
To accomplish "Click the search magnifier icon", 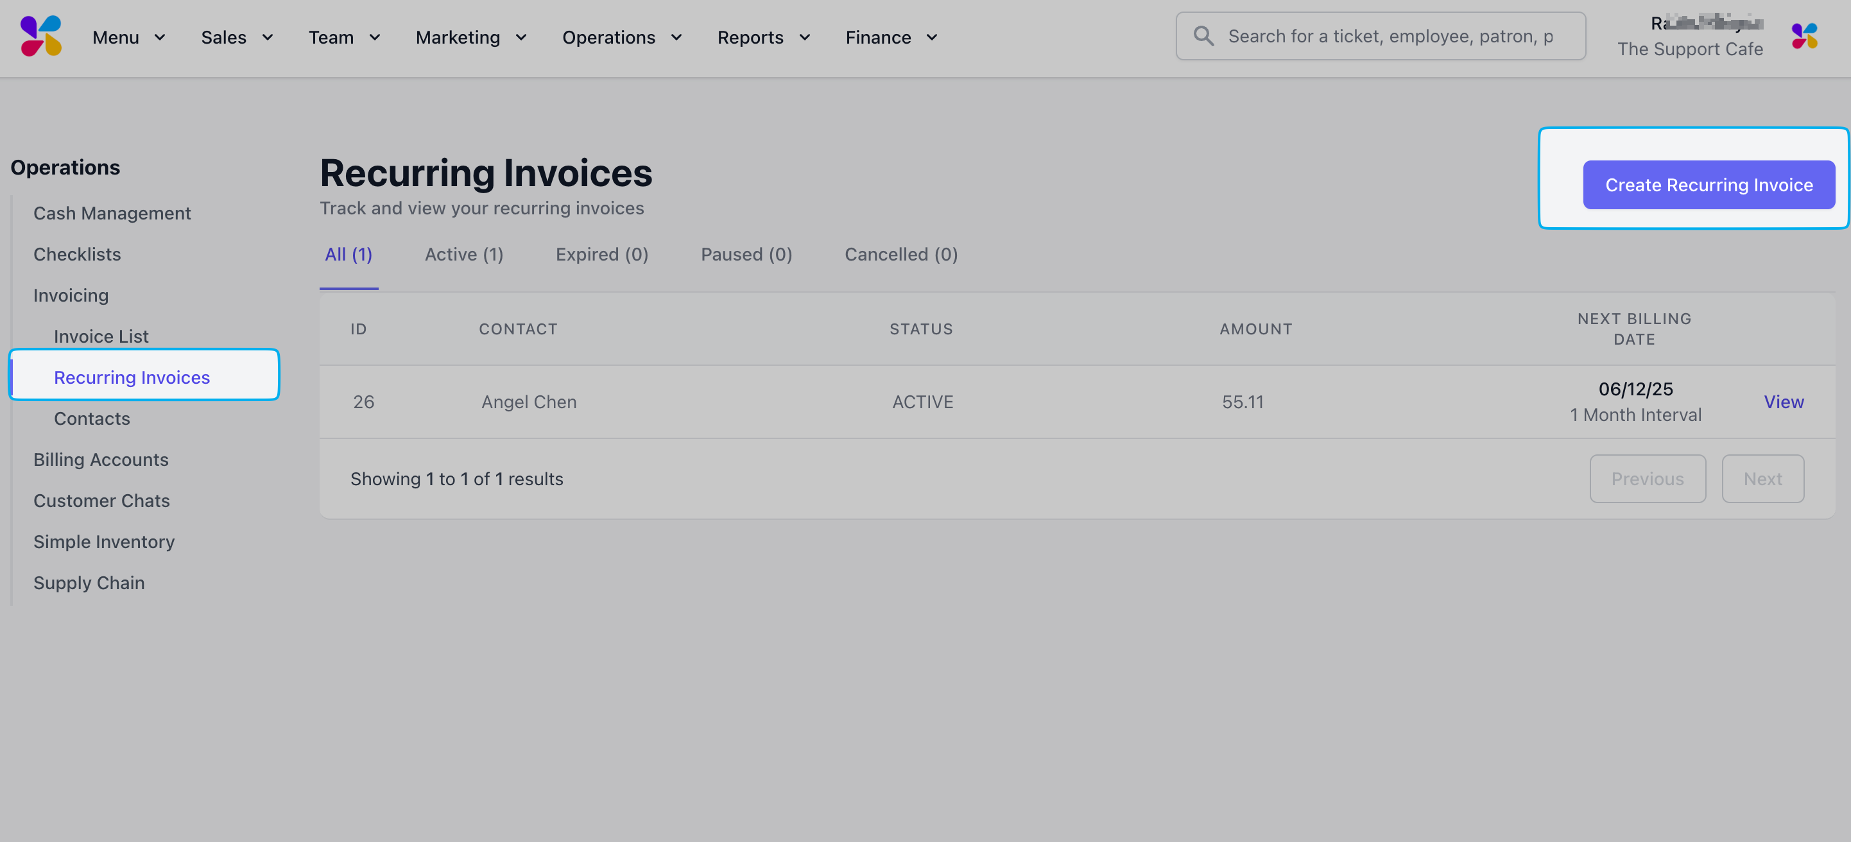I will [1203, 37].
